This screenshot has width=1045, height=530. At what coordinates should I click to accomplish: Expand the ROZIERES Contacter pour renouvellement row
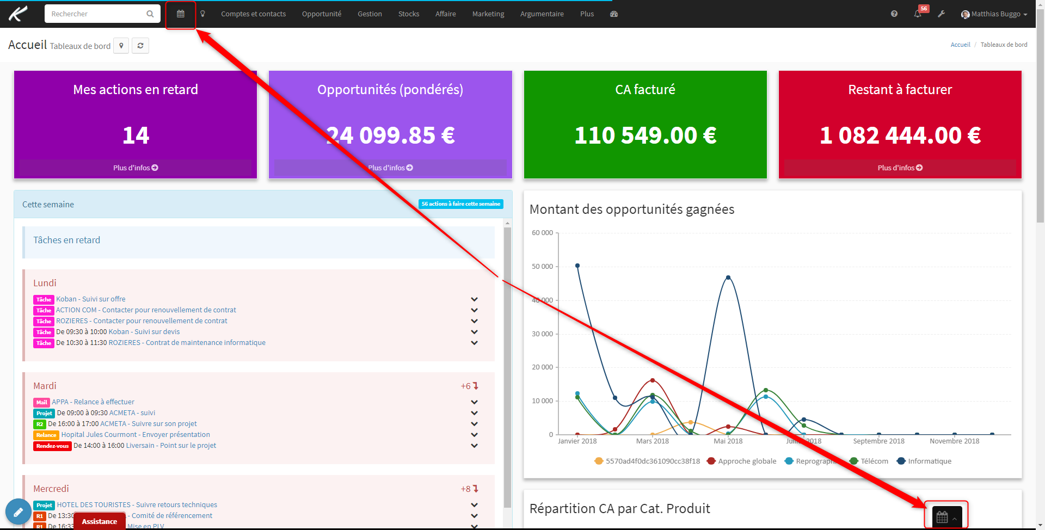(474, 321)
